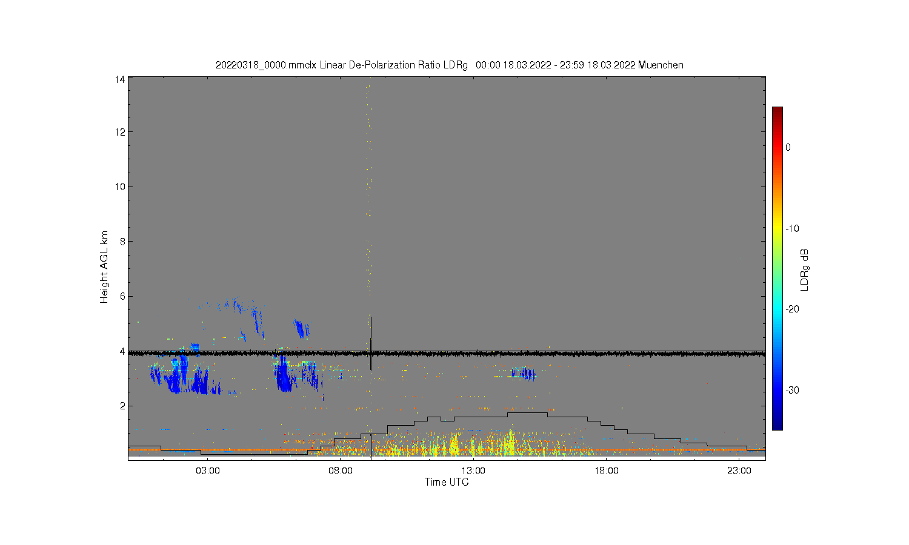
Task: Click the 12 km height tick label
Action: pos(120,132)
